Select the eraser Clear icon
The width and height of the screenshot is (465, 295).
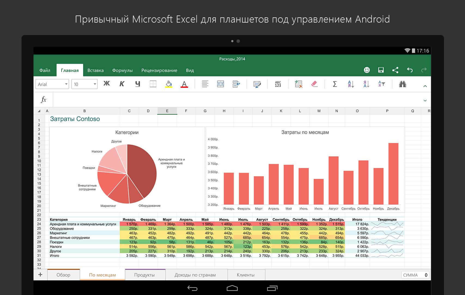[314, 84]
